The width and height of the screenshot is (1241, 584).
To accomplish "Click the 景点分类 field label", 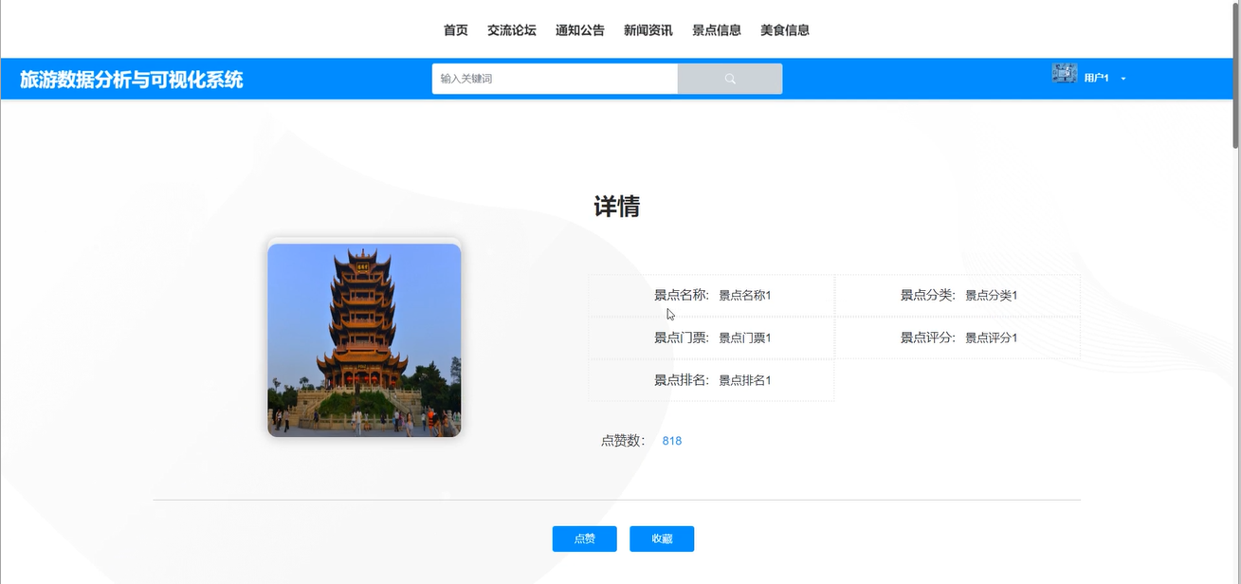I will pos(928,296).
